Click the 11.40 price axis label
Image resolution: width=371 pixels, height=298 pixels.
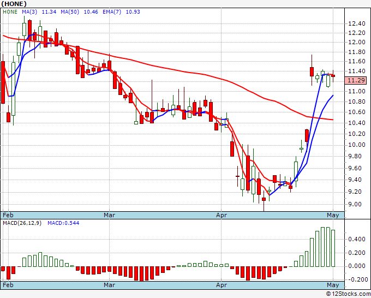[357, 71]
